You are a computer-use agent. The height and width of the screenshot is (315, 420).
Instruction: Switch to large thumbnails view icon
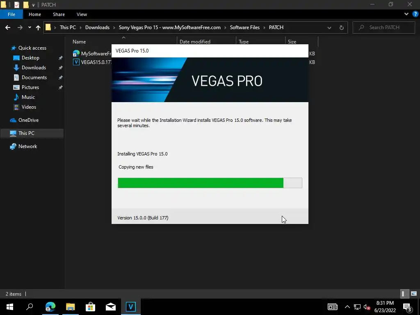point(414,294)
